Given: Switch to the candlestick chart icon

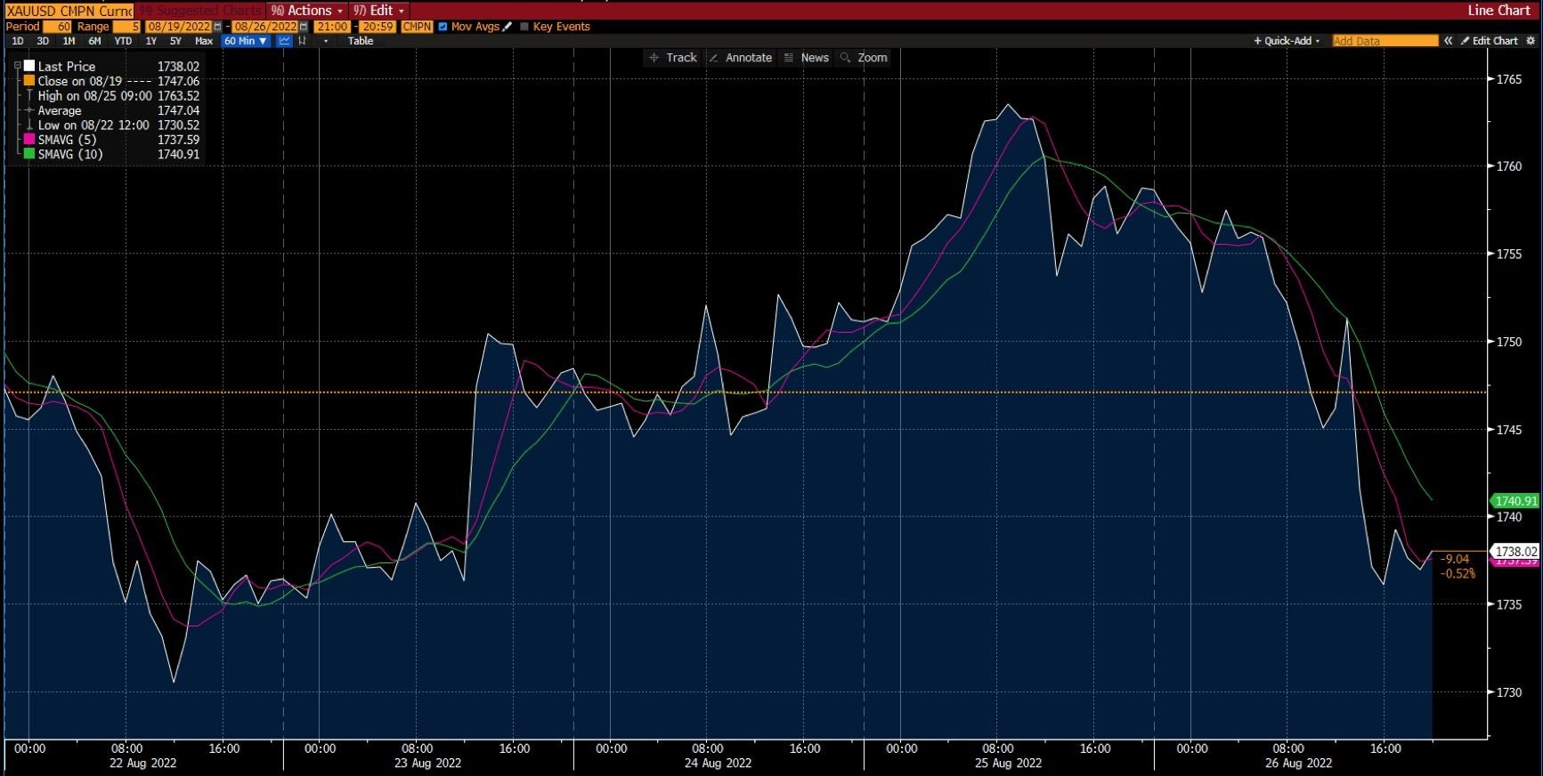Looking at the screenshot, I should point(303,41).
